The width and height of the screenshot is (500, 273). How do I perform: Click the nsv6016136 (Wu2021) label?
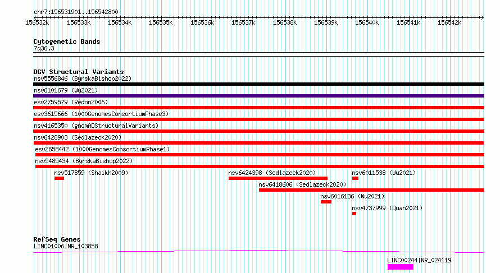coord(352,196)
